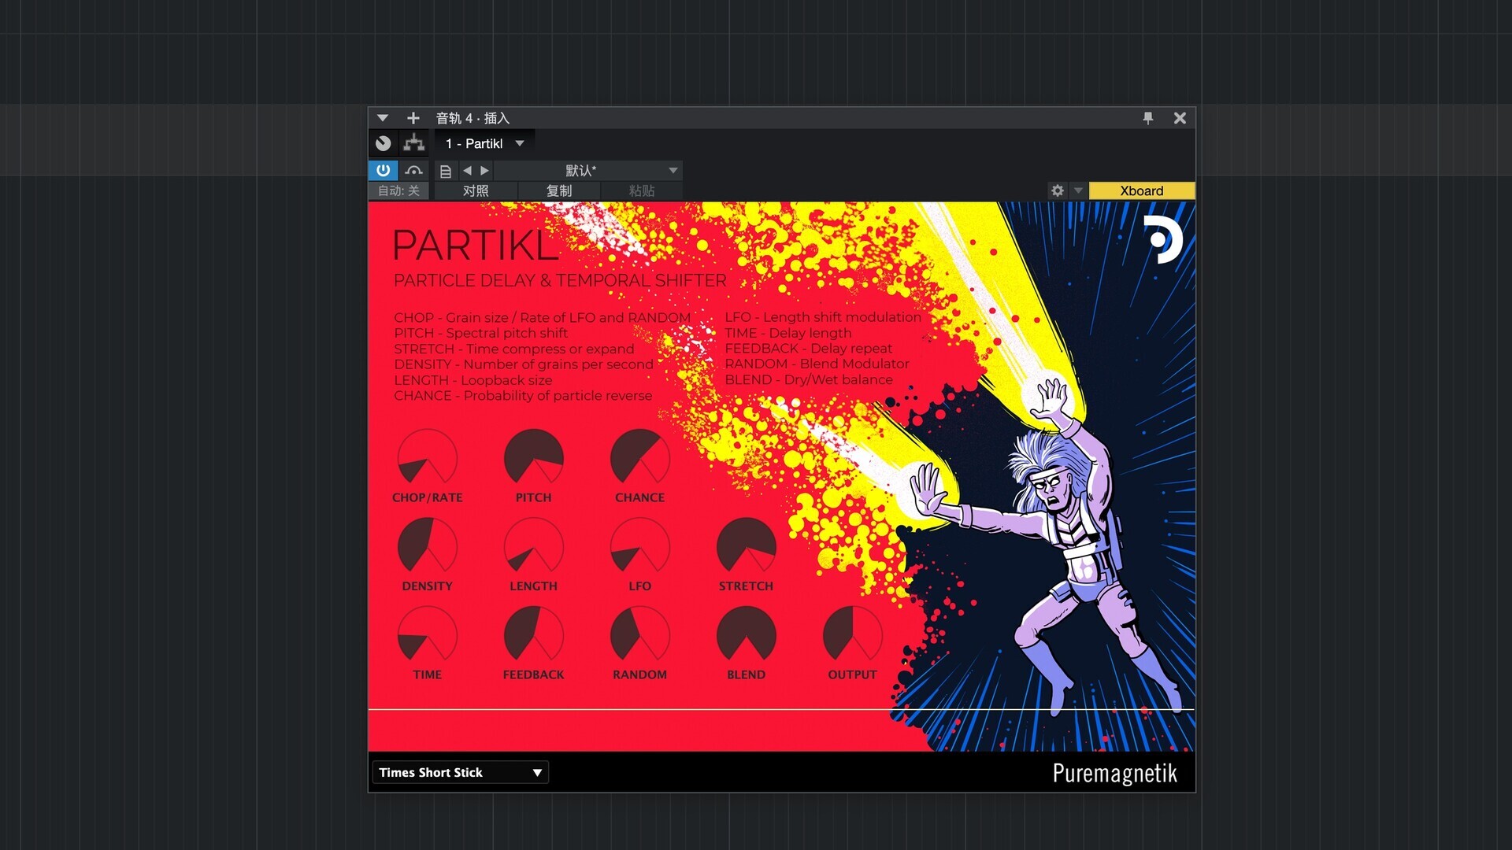Viewport: 1512px width, 850px height.
Task: Open the preset file page icon
Action: [x=446, y=171]
